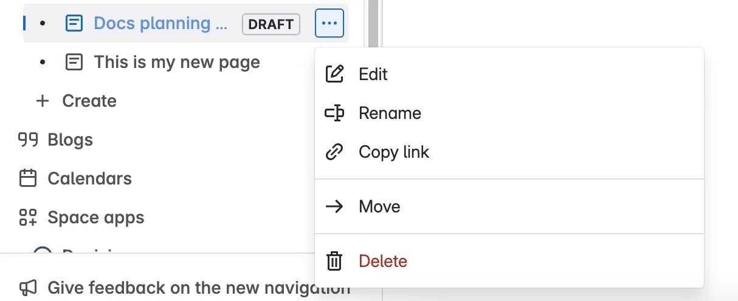Open "This is my new page"
This screenshot has width=738, height=301.
click(x=176, y=62)
